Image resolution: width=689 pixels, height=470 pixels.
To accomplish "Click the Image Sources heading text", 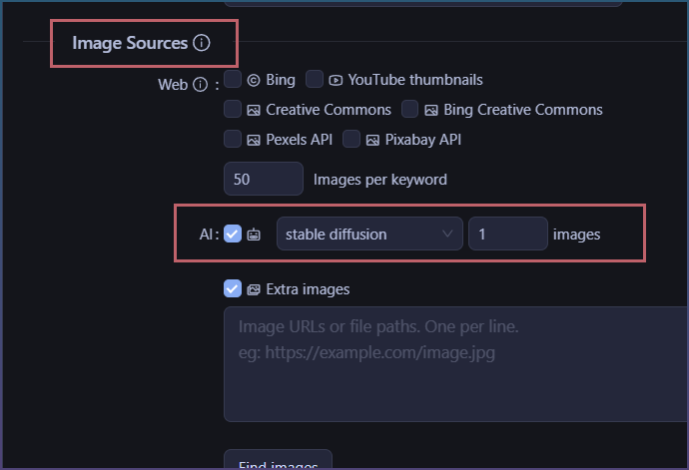I will tap(130, 43).
